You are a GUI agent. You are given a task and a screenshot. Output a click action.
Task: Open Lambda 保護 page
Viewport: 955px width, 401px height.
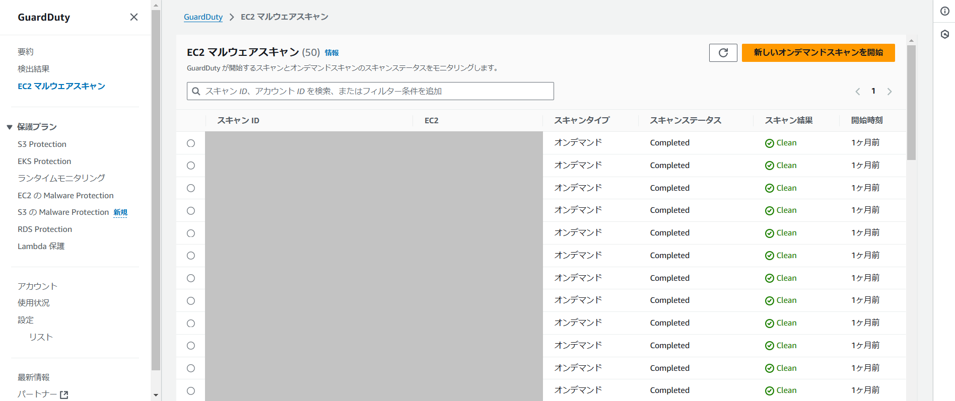(41, 247)
